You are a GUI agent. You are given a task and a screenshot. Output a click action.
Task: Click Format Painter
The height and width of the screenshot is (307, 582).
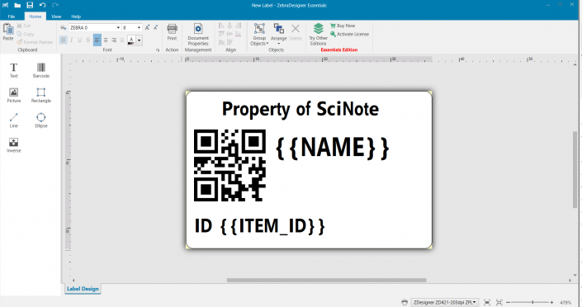coord(35,42)
